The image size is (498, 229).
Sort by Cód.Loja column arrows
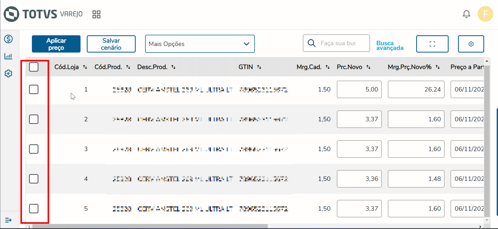[85, 67]
